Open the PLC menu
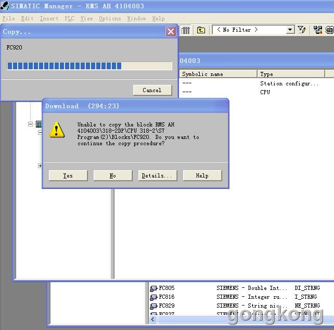 69,19
